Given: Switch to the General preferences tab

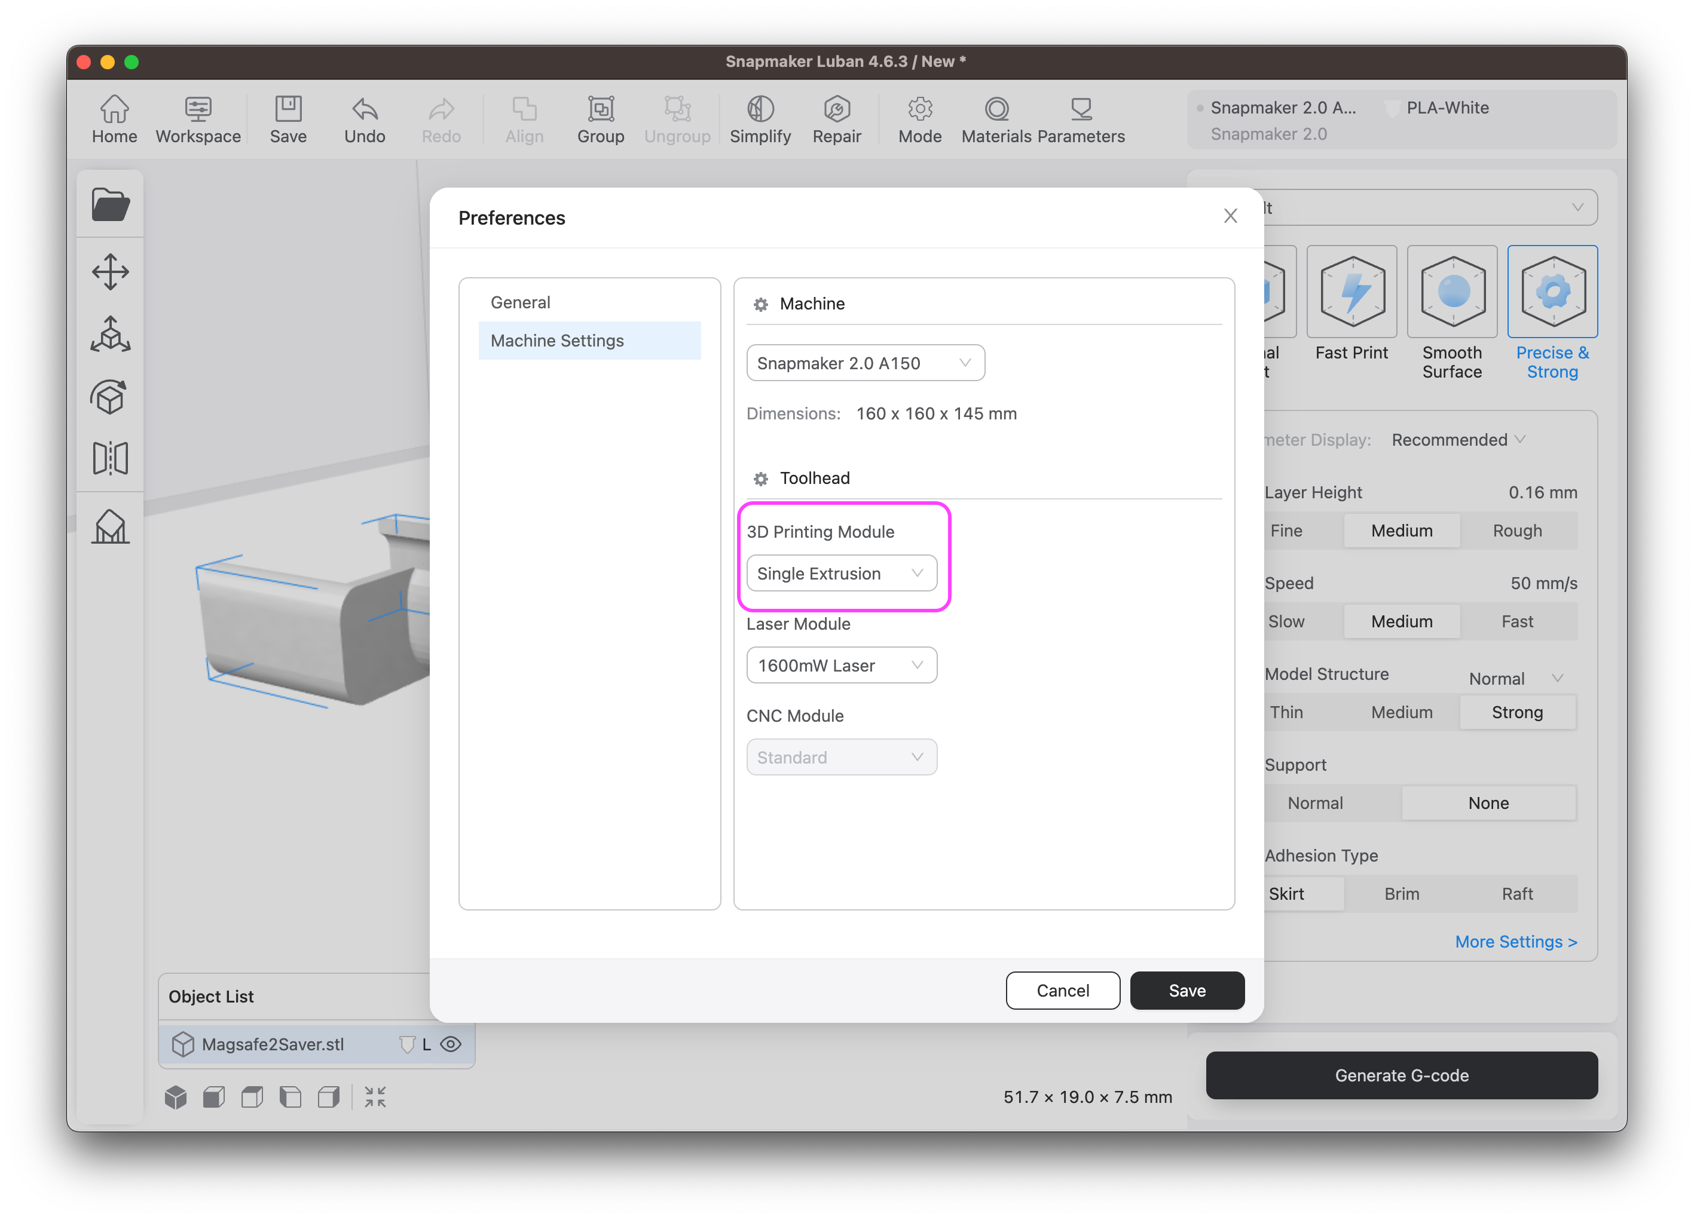Looking at the screenshot, I should 520,302.
